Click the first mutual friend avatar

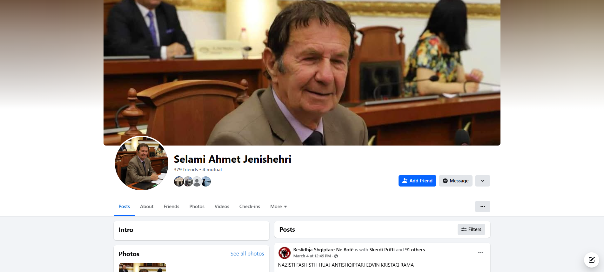(179, 181)
